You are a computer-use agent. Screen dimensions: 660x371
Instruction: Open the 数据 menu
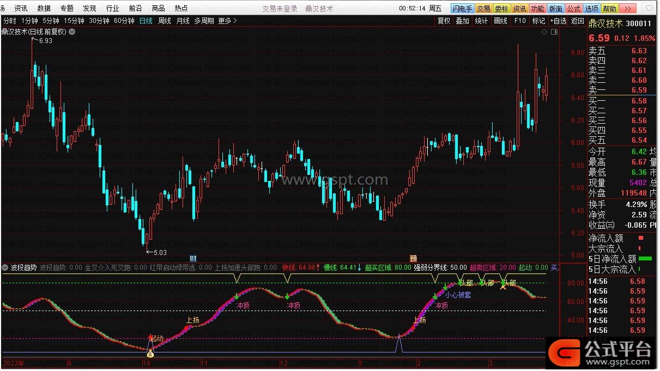click(x=44, y=8)
